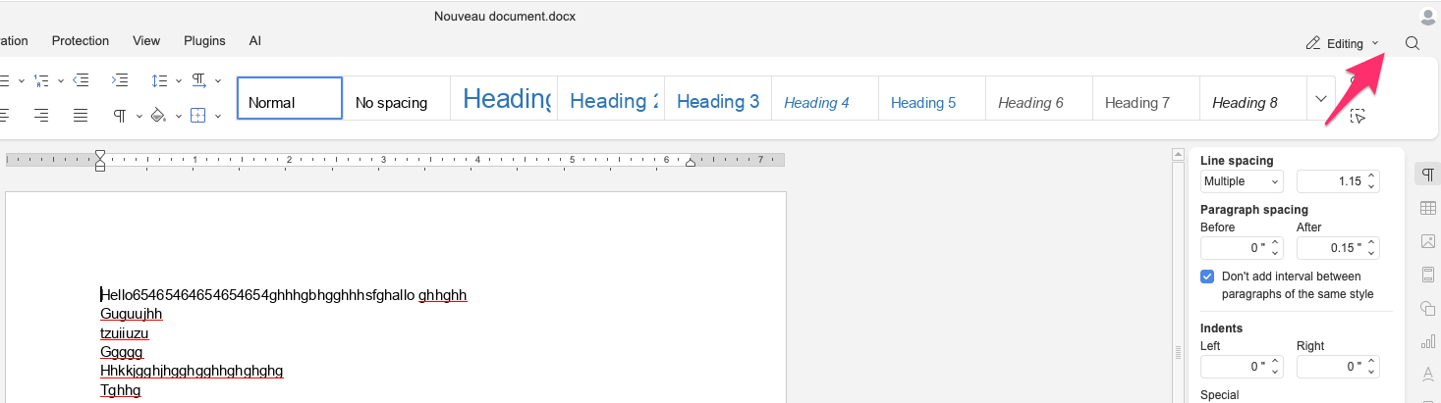Click the shading paint bucket color icon
The width and height of the screenshot is (1441, 403).
click(158, 116)
